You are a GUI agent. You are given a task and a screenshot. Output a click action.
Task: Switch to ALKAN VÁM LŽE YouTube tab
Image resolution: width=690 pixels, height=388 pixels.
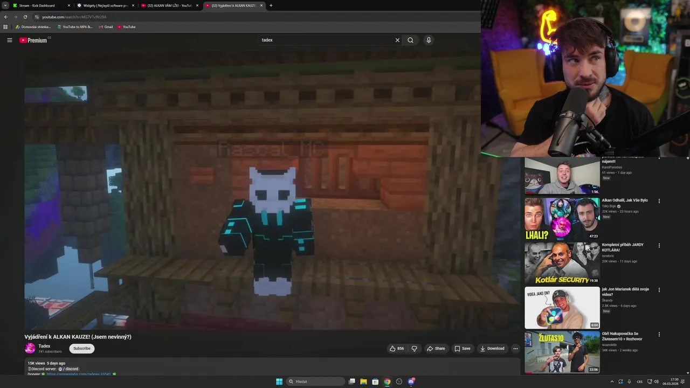170,5
